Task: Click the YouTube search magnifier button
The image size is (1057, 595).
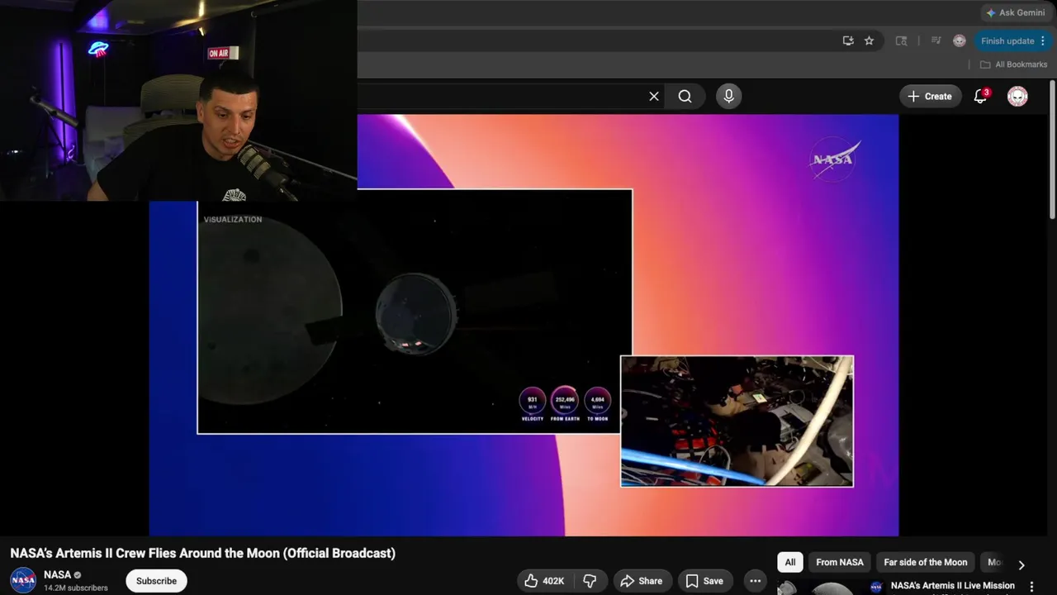Action: click(x=685, y=96)
